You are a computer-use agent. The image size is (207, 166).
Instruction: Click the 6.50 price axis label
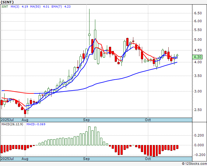[x=198, y=13]
